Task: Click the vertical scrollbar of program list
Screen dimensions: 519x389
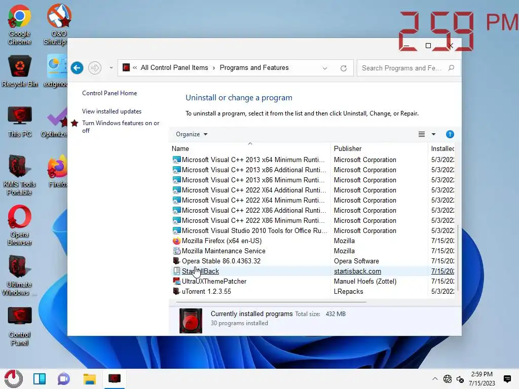Action: [x=458, y=258]
